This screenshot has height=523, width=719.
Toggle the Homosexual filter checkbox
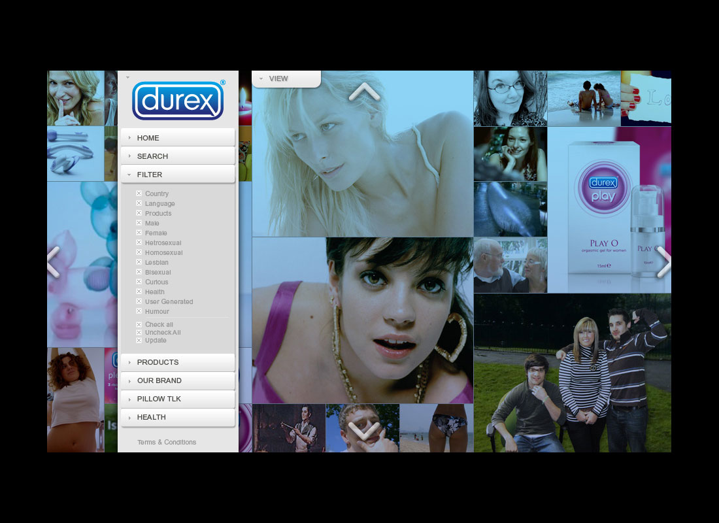tap(139, 252)
